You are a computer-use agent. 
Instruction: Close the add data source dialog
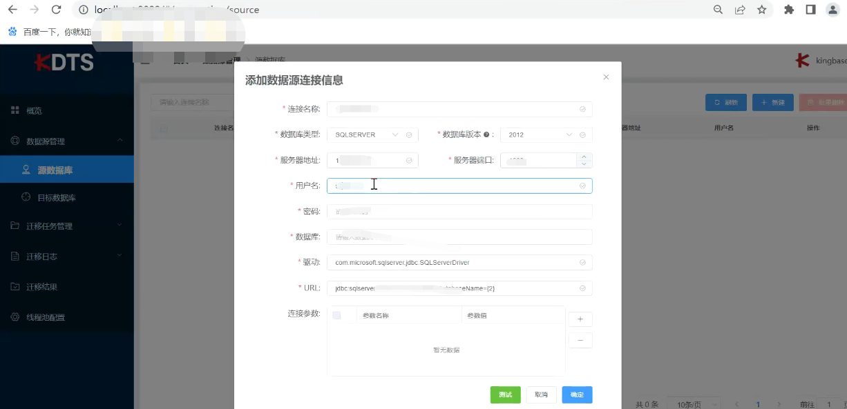click(x=606, y=77)
